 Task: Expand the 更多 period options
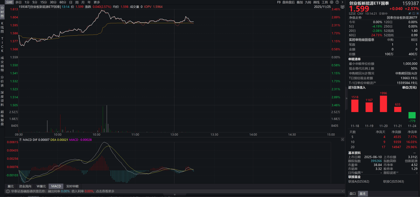pos(97,2)
